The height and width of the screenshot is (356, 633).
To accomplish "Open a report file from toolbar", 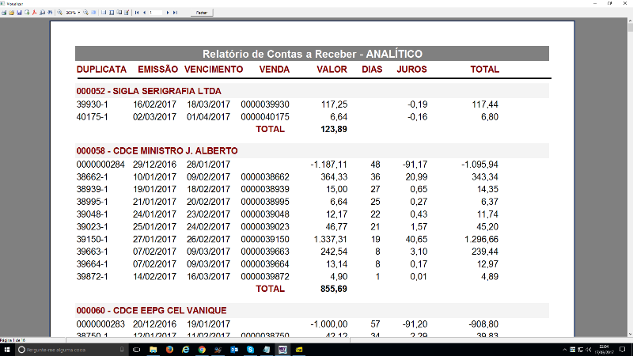I will [x=12, y=13].
